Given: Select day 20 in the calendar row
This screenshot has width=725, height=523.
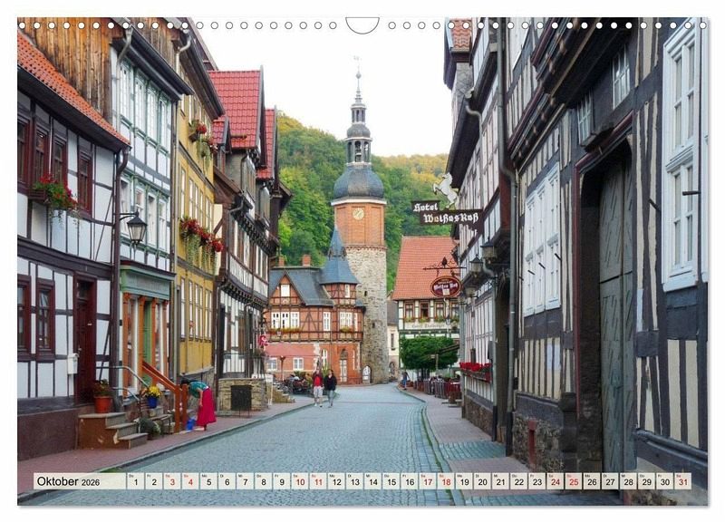Looking at the screenshot, I should [x=482, y=481].
